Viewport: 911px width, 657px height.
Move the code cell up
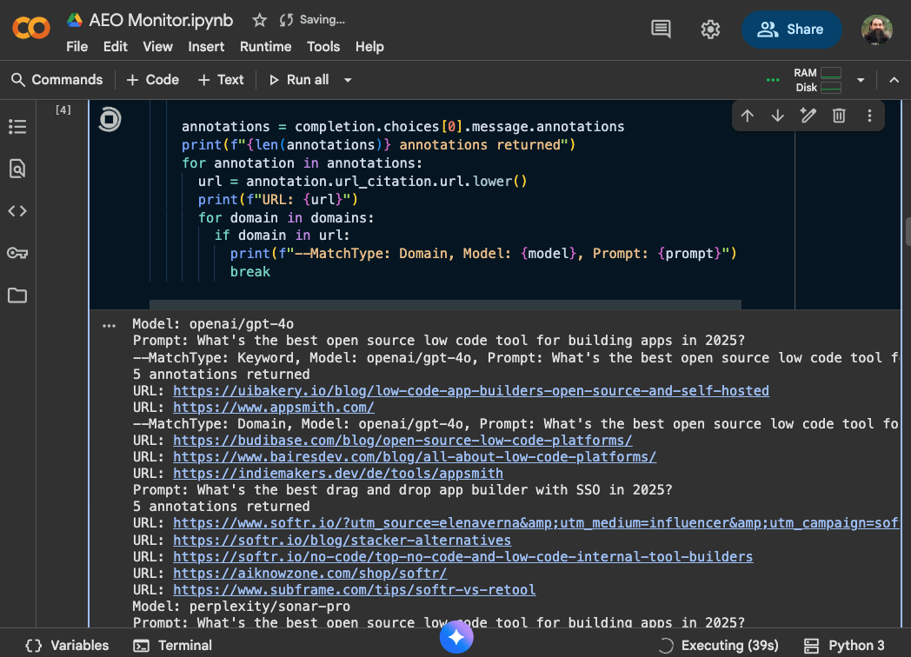point(747,115)
